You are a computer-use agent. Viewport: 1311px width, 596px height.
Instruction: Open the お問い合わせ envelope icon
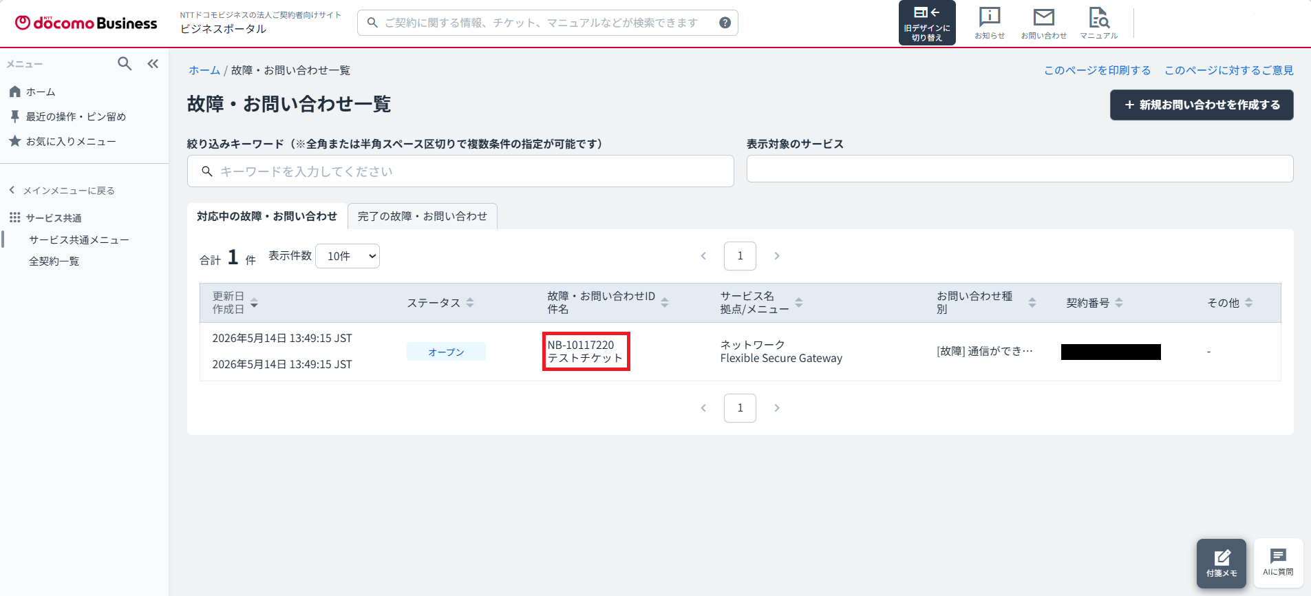[x=1043, y=23]
